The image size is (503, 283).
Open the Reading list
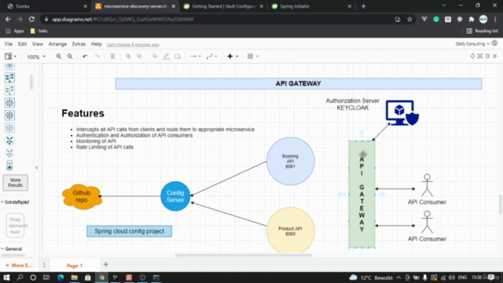pos(482,31)
